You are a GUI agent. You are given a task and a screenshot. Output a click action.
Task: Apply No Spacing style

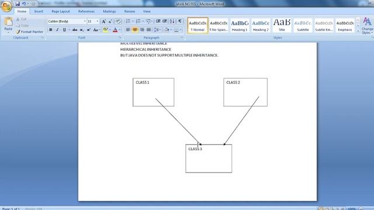point(219,25)
